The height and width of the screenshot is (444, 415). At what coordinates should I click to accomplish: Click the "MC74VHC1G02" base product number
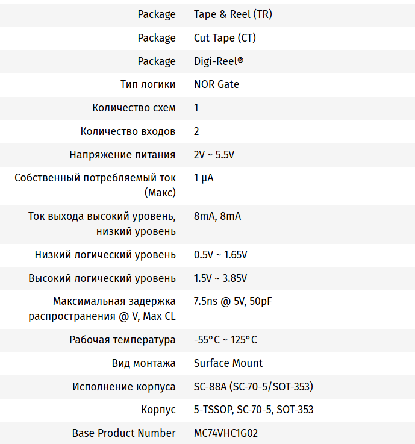(x=226, y=433)
